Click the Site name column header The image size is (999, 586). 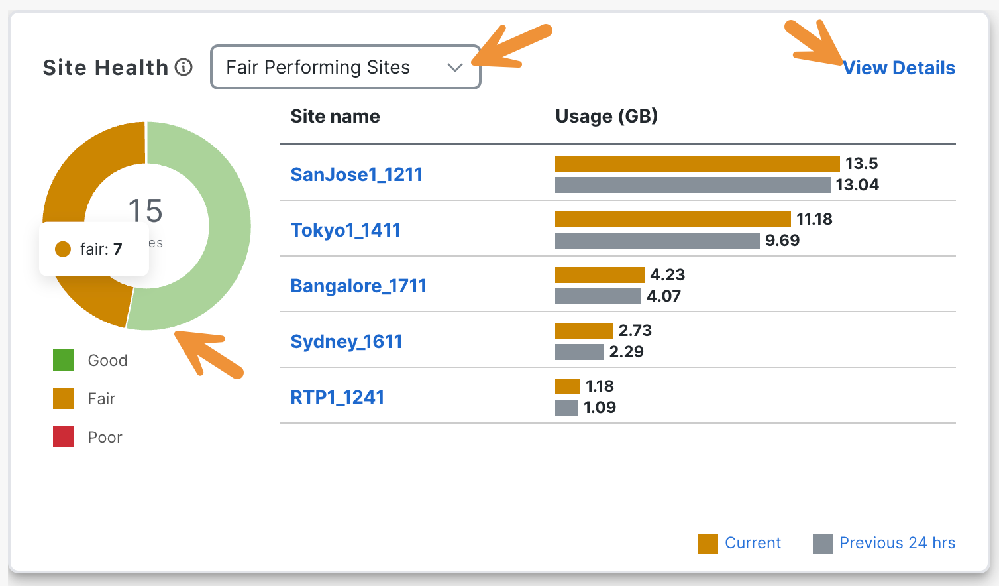coord(335,116)
